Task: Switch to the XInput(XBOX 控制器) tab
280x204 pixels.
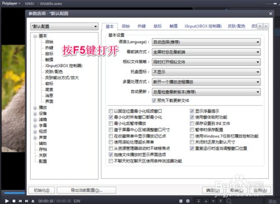Action: 203,26
